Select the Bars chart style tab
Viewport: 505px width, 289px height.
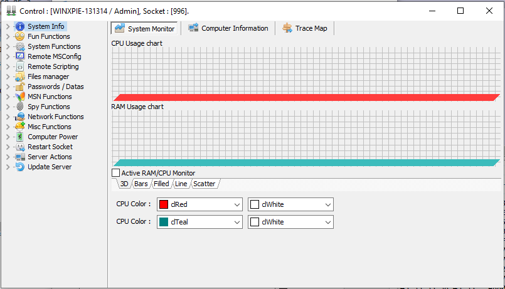[x=141, y=184]
